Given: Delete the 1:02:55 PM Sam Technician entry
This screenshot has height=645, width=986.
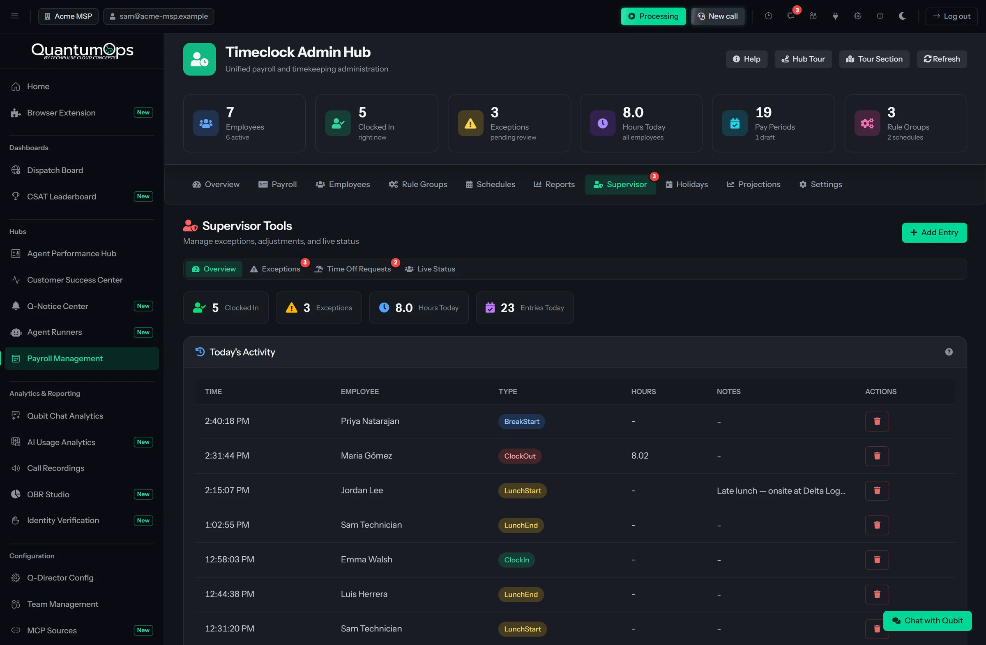Looking at the screenshot, I should [877, 525].
